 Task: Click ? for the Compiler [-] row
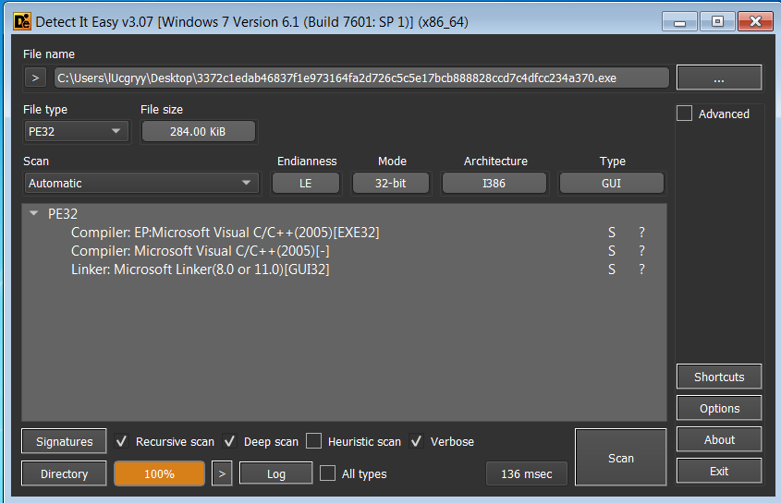click(x=642, y=251)
